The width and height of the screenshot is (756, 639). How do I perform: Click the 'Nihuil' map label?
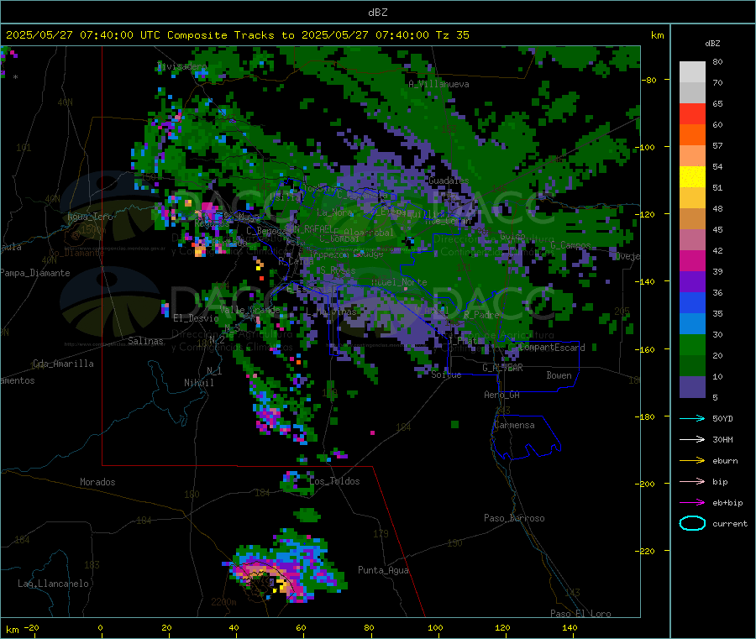(198, 383)
